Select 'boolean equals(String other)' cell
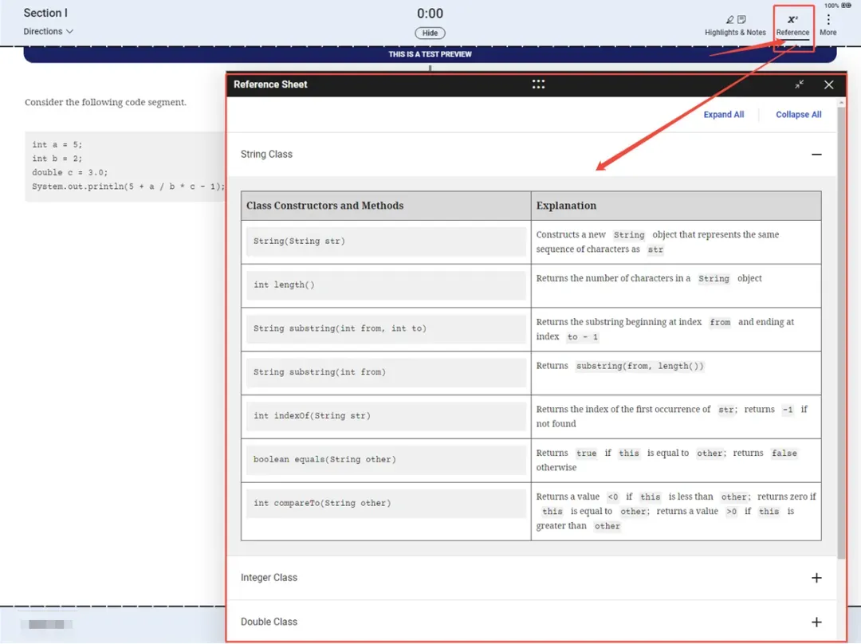This screenshot has height=644, width=861. point(386,460)
